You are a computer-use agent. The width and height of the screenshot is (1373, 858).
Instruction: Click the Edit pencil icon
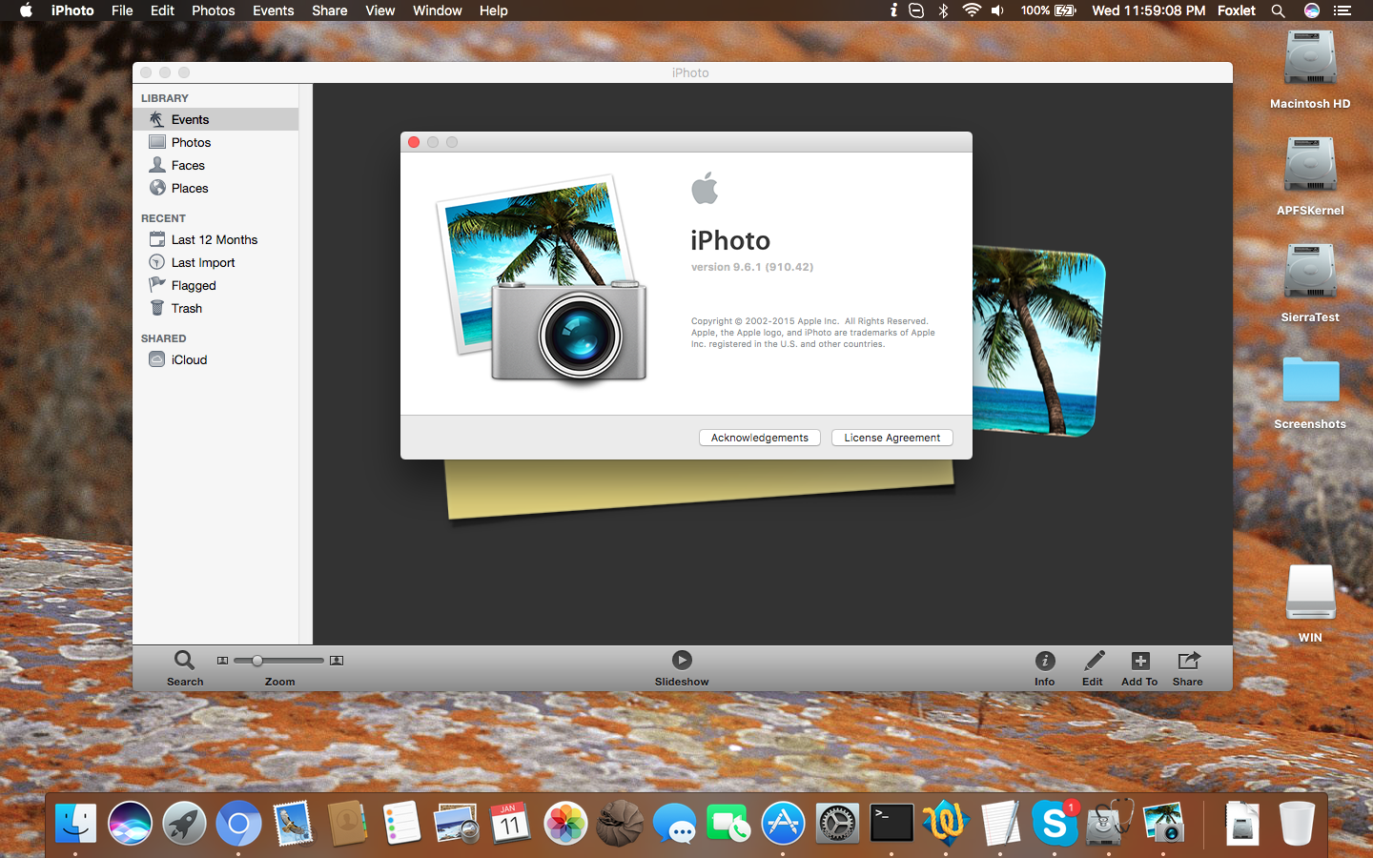click(x=1094, y=660)
